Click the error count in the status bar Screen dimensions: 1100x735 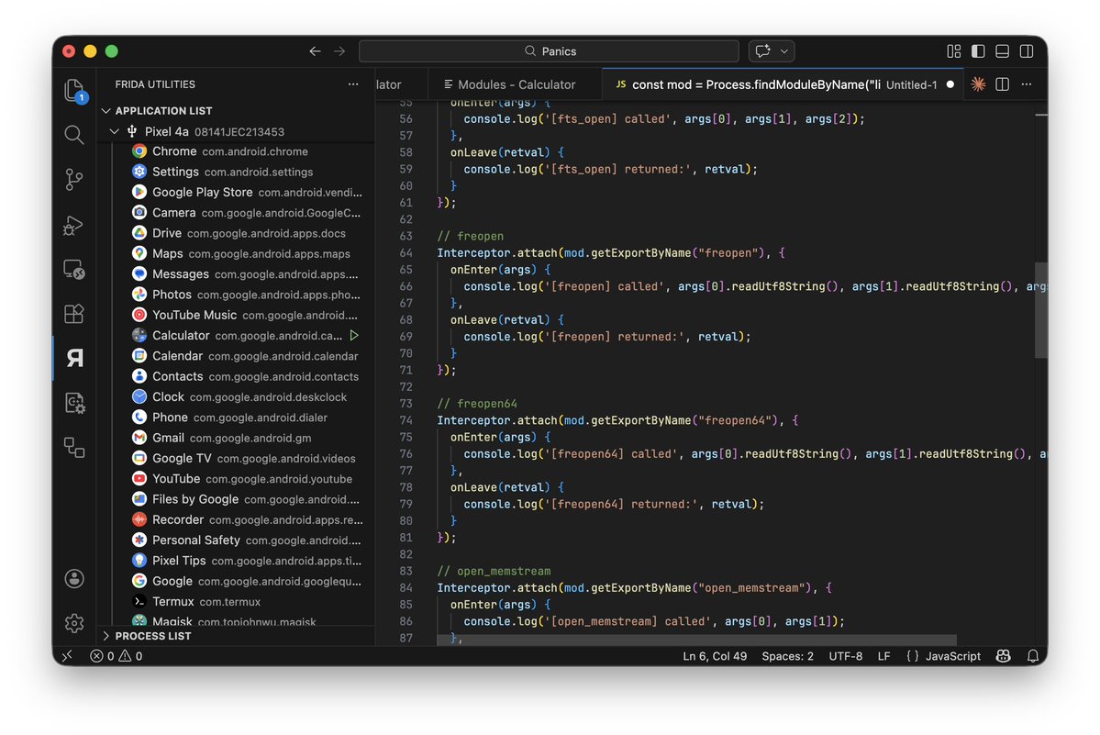tap(98, 656)
